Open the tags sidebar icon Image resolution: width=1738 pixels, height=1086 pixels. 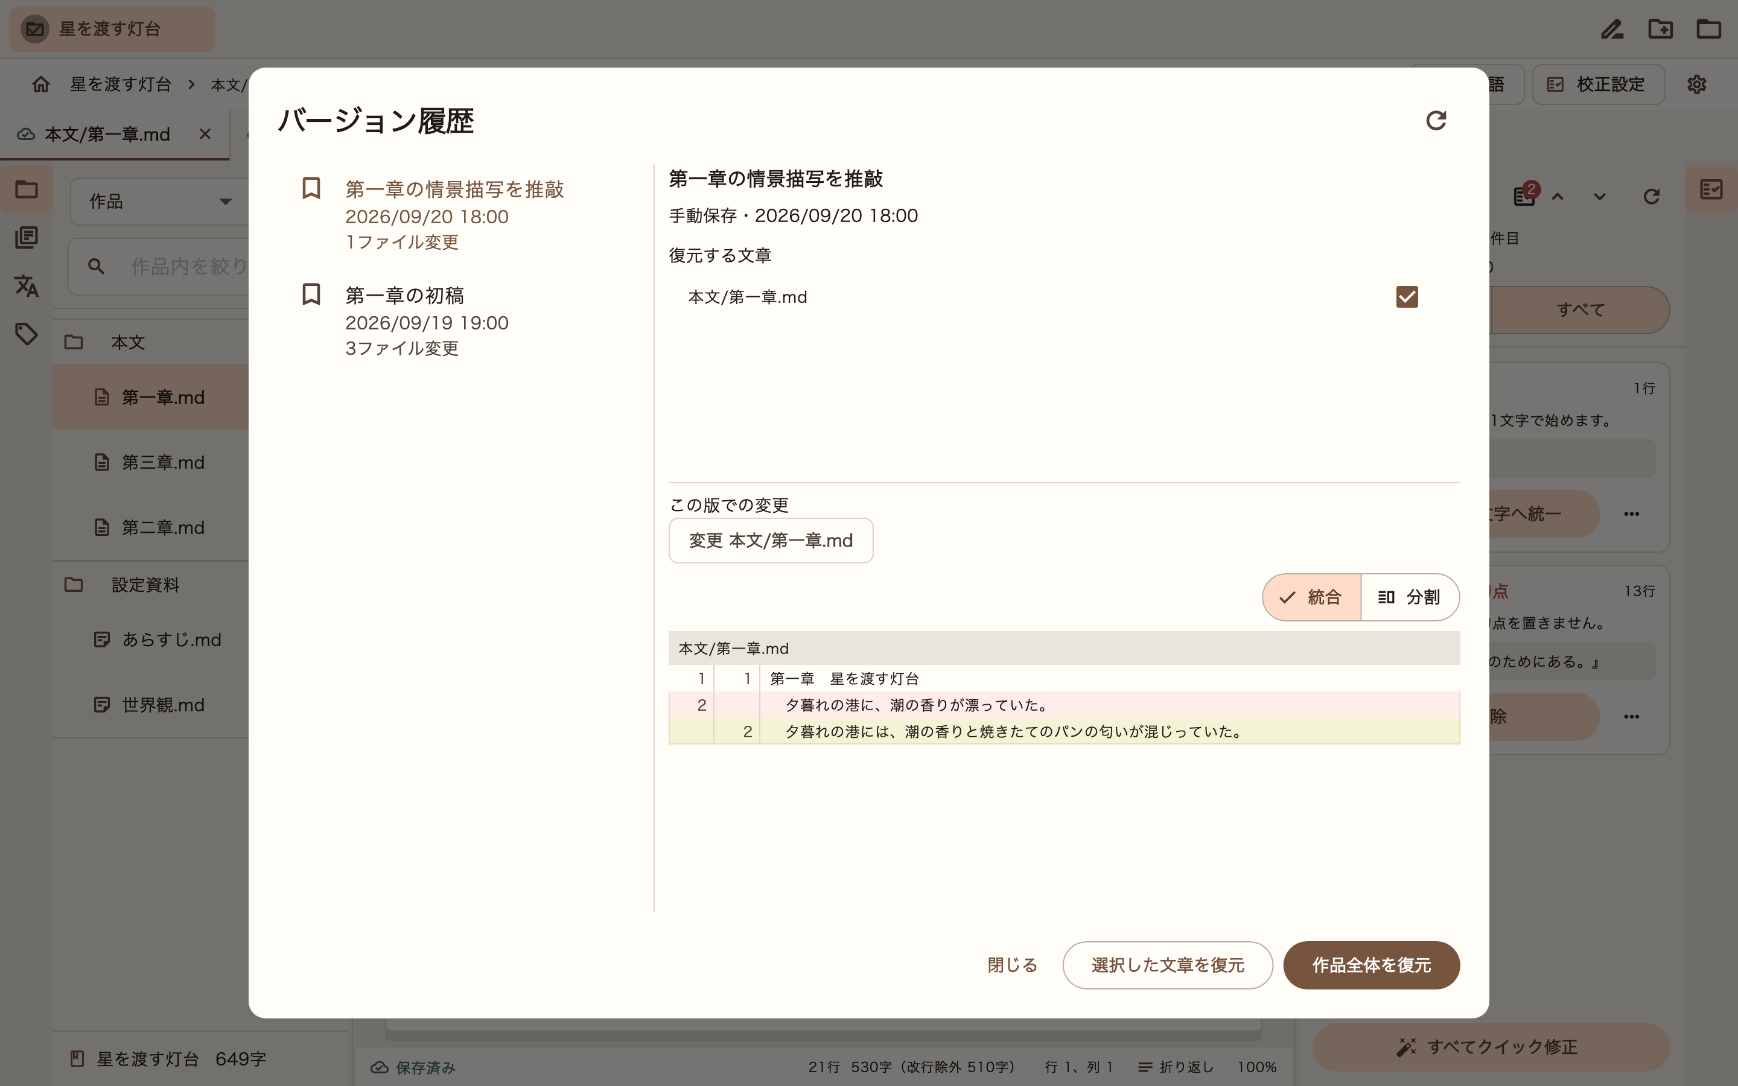[x=27, y=334]
